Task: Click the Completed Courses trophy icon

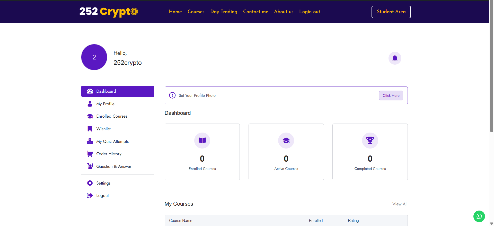Action: pyautogui.click(x=370, y=140)
